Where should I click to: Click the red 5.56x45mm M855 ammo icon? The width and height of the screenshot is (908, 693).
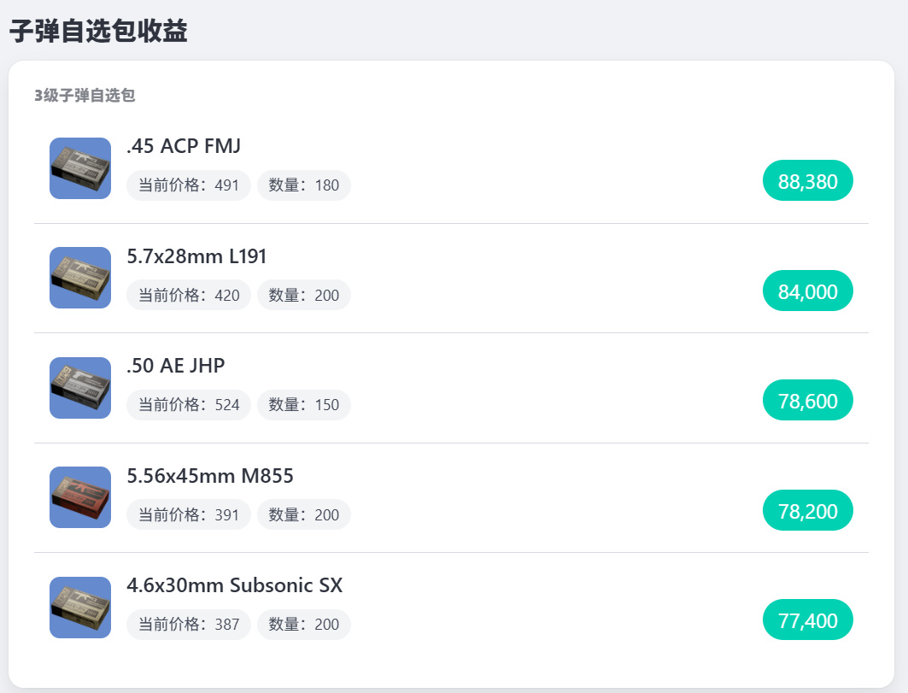click(80, 497)
